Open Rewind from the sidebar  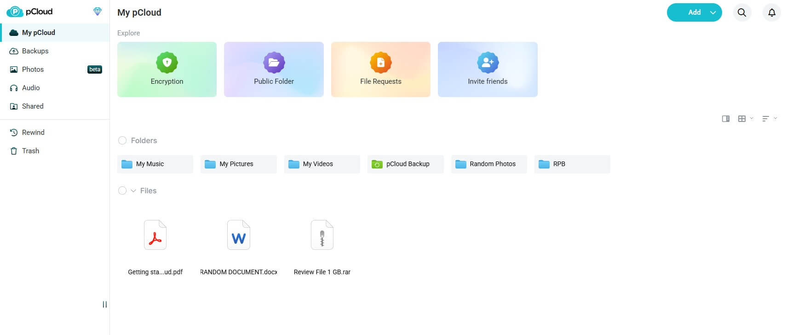pos(55,133)
